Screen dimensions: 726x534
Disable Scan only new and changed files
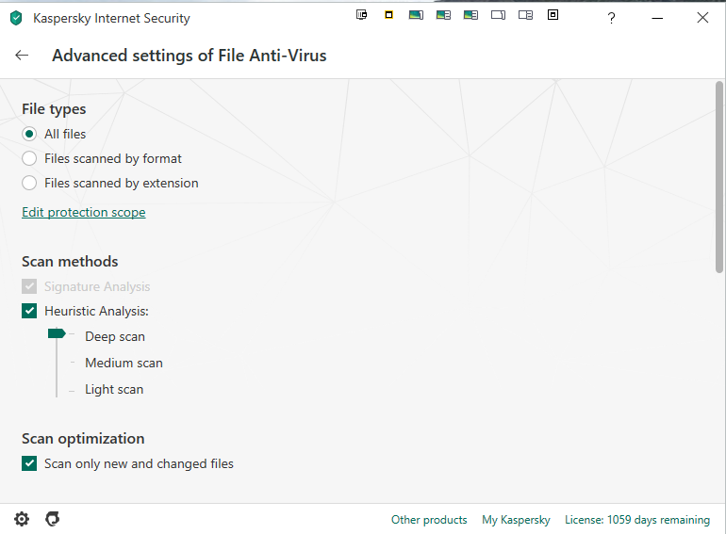point(29,463)
